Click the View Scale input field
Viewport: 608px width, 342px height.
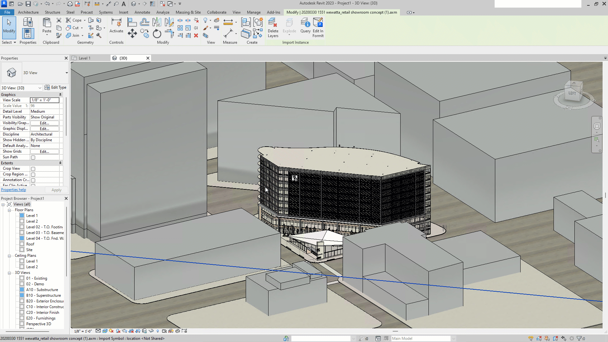[x=45, y=100]
